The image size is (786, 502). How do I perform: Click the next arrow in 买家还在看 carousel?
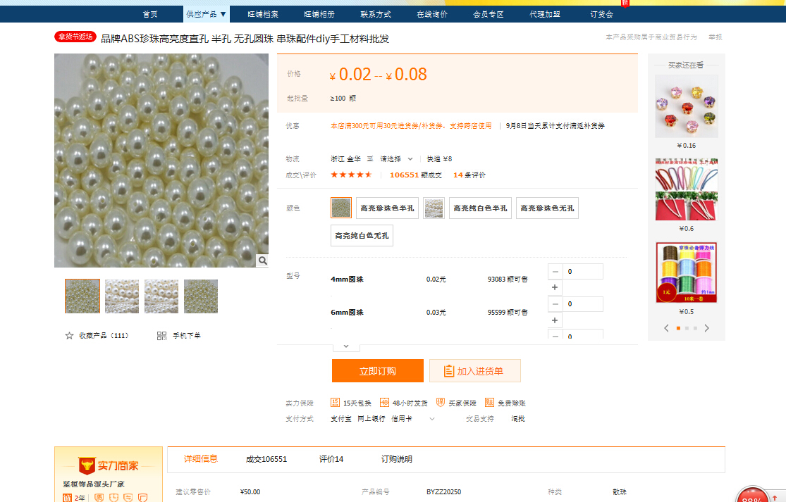(x=707, y=328)
